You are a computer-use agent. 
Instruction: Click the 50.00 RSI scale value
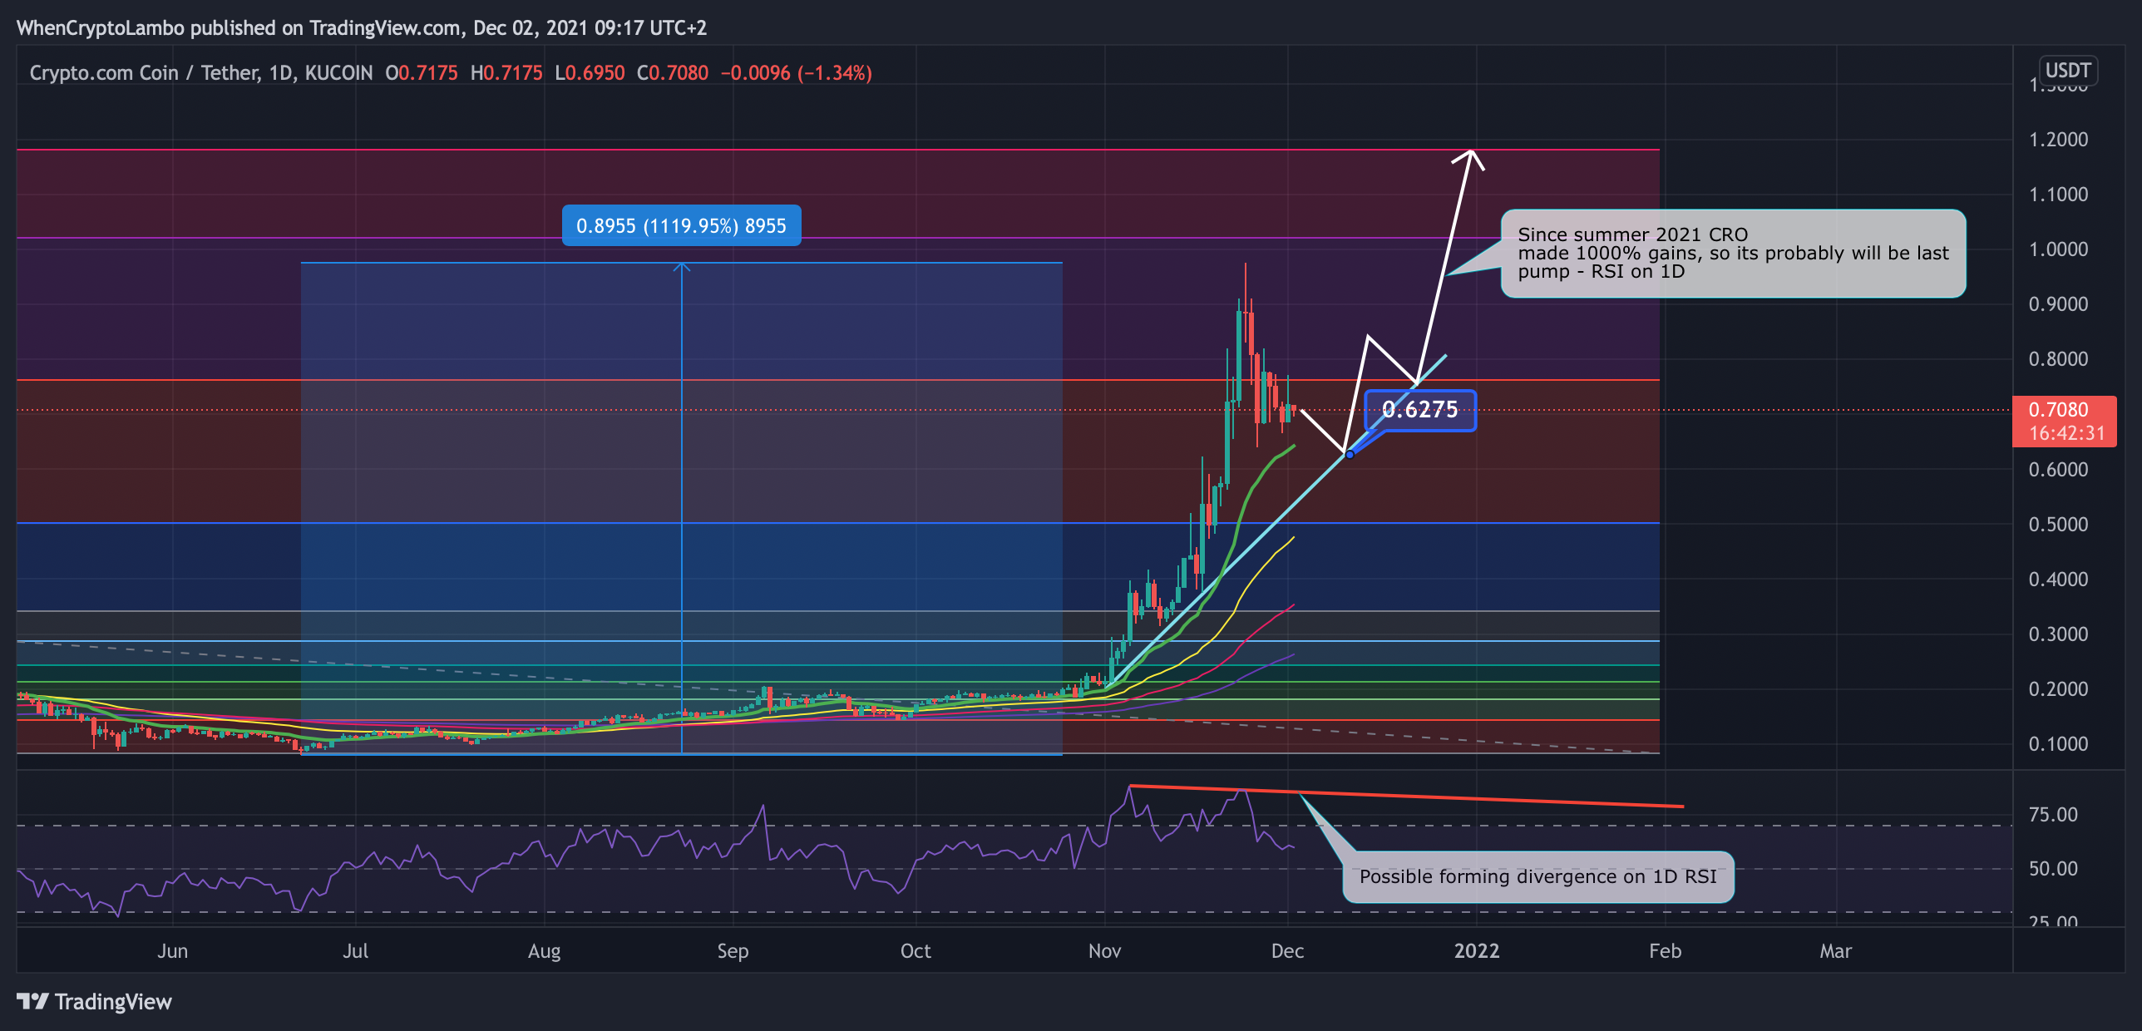pos(2053,869)
